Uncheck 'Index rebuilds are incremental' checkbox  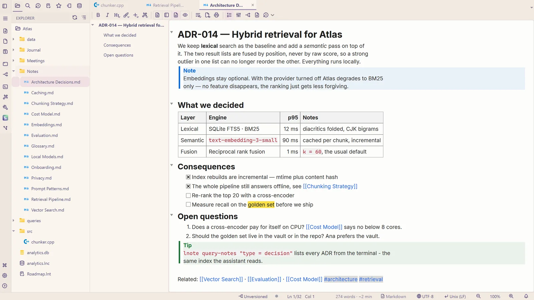[188, 177]
